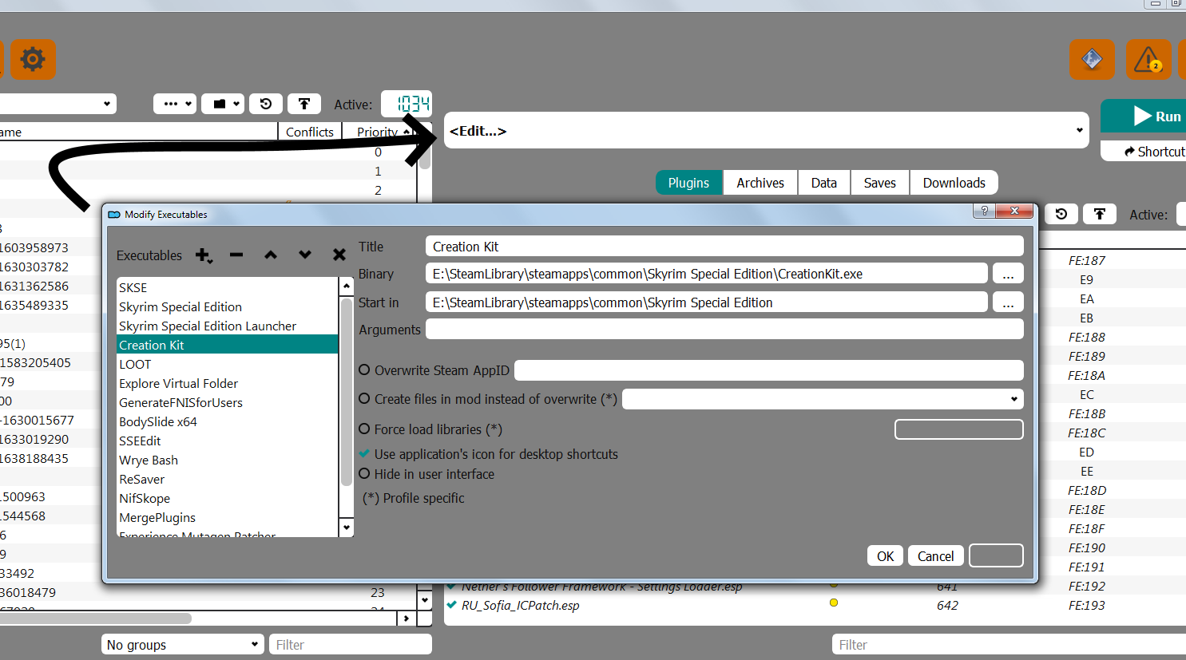Click the Filter field under the plugin list

pyautogui.click(x=1009, y=645)
